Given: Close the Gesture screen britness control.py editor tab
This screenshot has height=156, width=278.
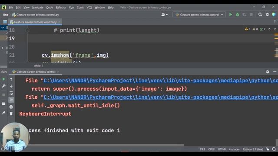Looking at the screenshot, I should click(59, 22).
